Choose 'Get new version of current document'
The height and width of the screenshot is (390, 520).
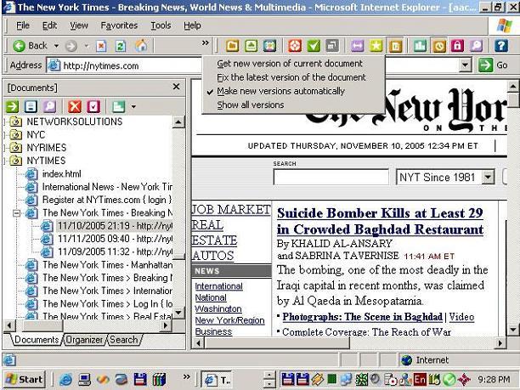pos(290,64)
